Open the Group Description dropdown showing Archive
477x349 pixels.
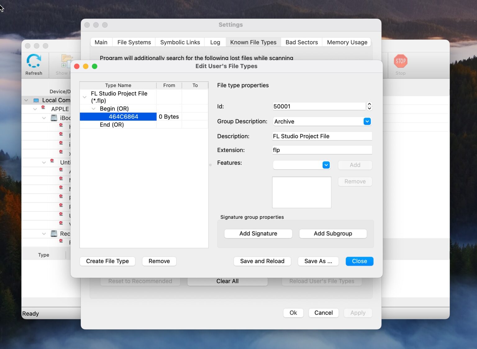coord(367,121)
